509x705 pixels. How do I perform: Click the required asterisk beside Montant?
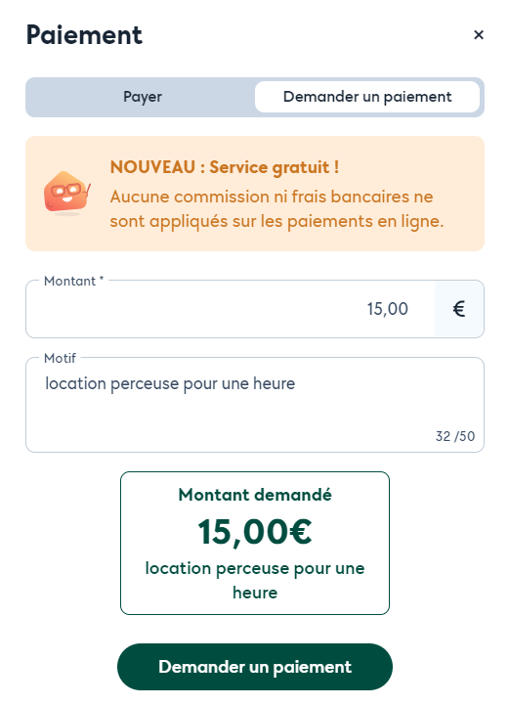click(x=102, y=280)
